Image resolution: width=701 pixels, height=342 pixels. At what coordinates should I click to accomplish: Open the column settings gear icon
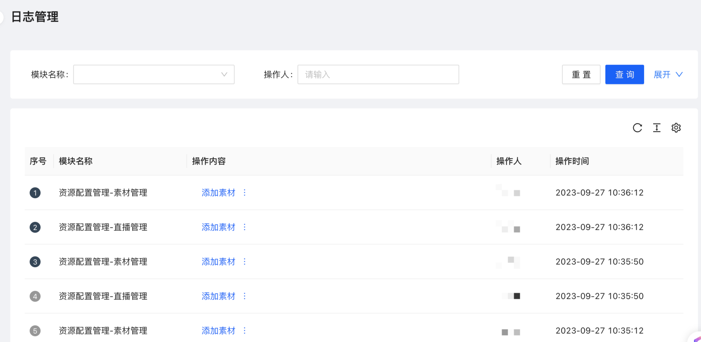[676, 128]
